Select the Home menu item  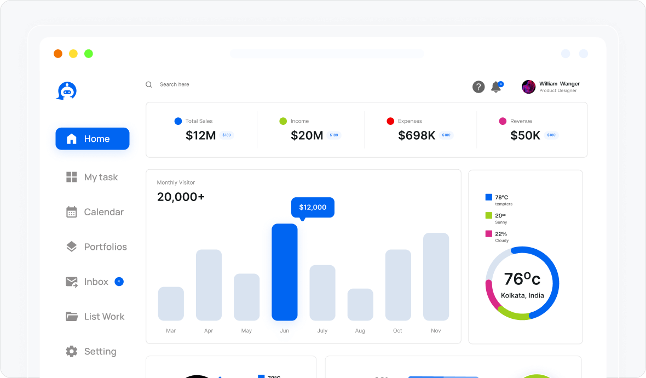tap(93, 139)
